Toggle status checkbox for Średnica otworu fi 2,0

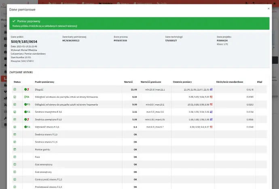(x=15, y=134)
